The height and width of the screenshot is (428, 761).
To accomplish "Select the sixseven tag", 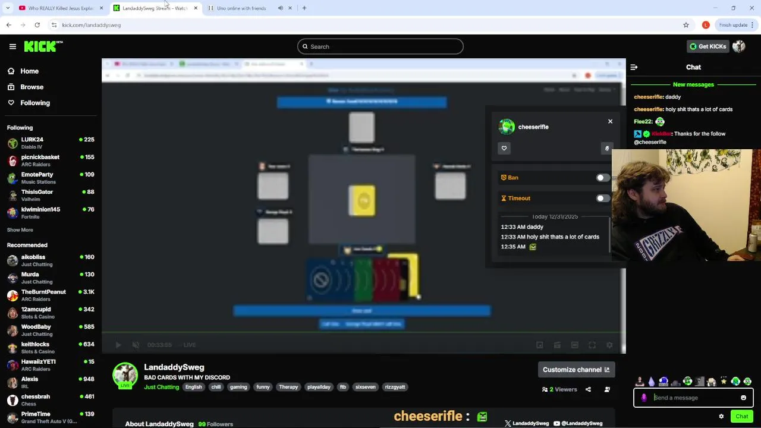I will pos(365,387).
